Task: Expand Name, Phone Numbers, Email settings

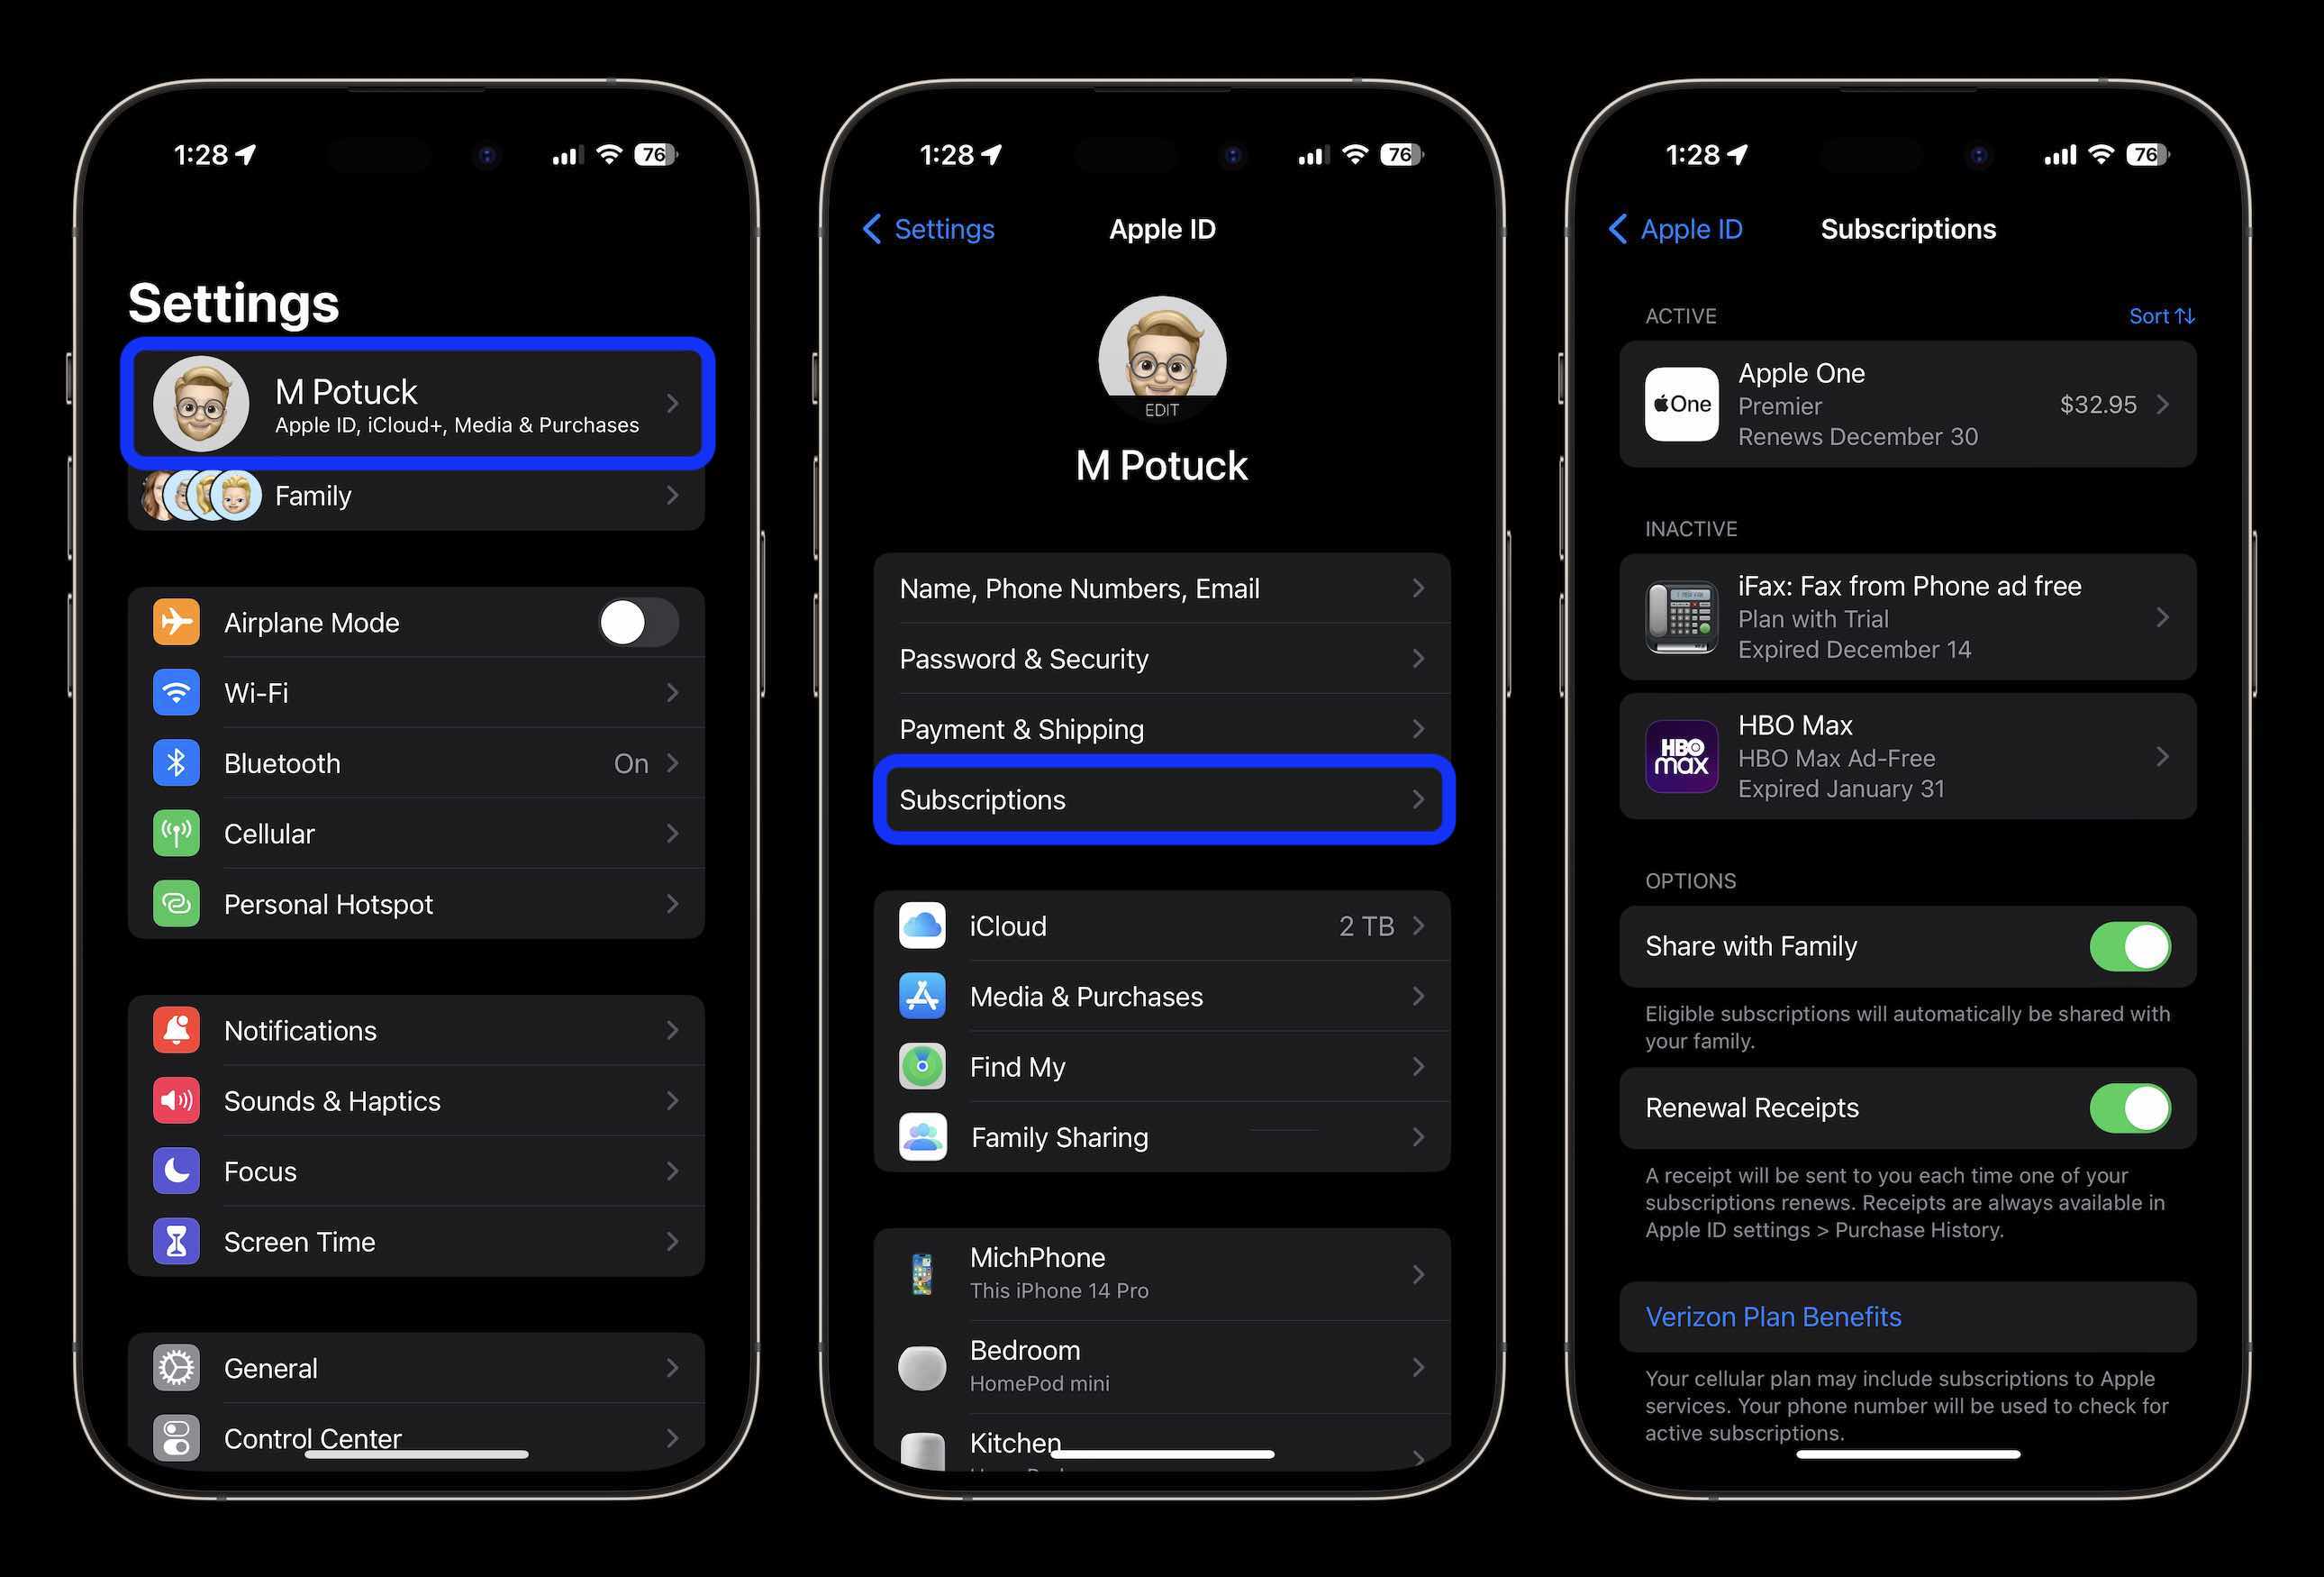Action: 1161,588
